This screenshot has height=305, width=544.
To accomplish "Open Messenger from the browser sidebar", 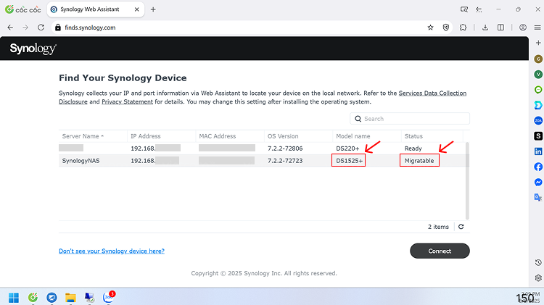I will [x=538, y=182].
